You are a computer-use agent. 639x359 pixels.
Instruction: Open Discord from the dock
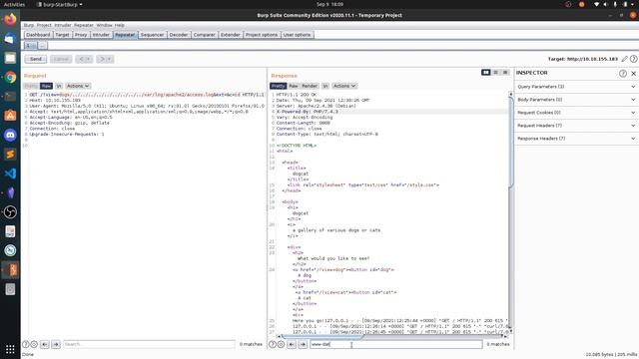10,135
